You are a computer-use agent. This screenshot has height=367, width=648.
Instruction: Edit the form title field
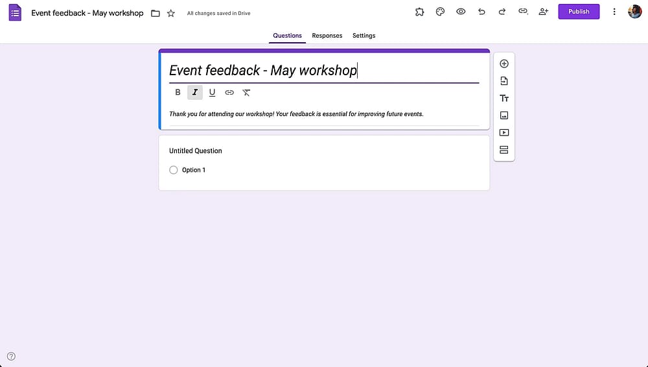coord(324,70)
